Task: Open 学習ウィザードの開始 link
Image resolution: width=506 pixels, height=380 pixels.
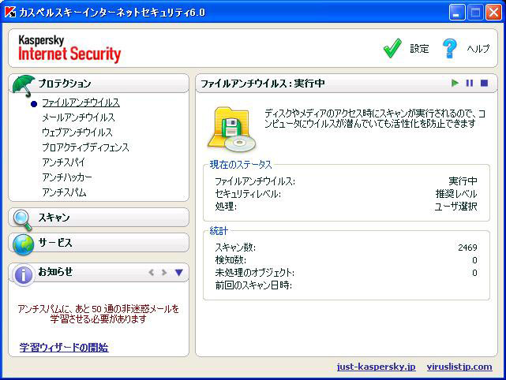Action: pyautogui.click(x=64, y=348)
